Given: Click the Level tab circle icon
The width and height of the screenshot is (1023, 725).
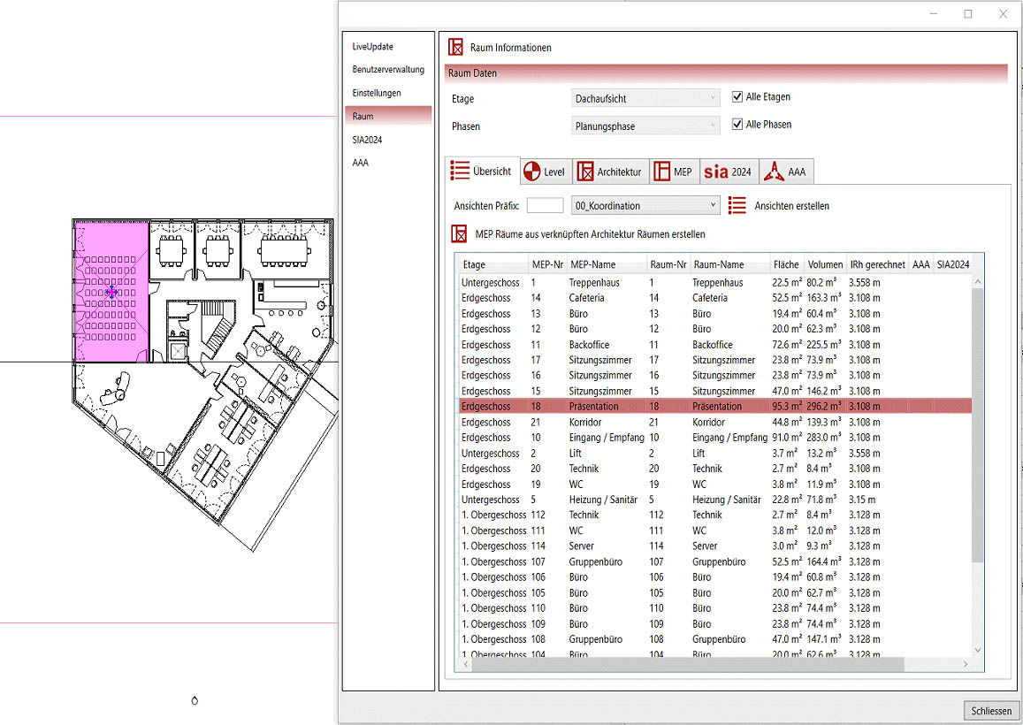Looking at the screenshot, I should (532, 172).
